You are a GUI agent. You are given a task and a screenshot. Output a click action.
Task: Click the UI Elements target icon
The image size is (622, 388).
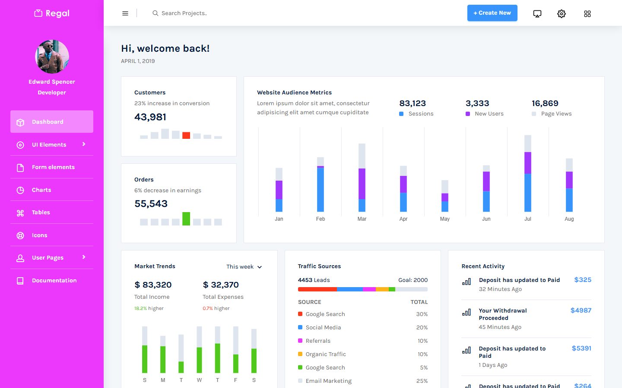tap(20, 145)
